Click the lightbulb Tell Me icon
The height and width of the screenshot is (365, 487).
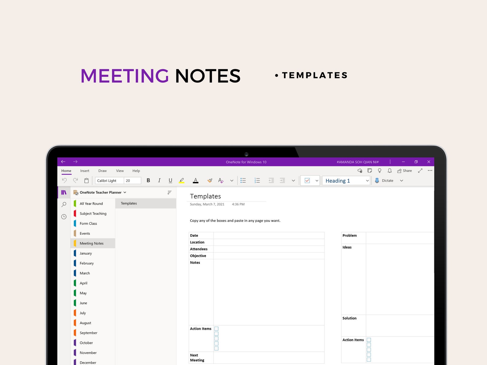(379, 170)
